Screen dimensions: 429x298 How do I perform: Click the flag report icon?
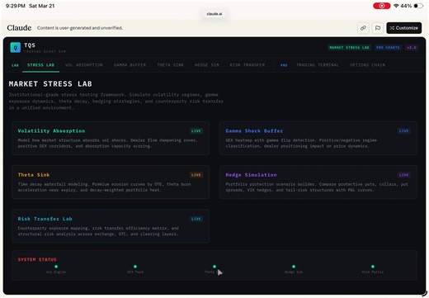[378, 28]
